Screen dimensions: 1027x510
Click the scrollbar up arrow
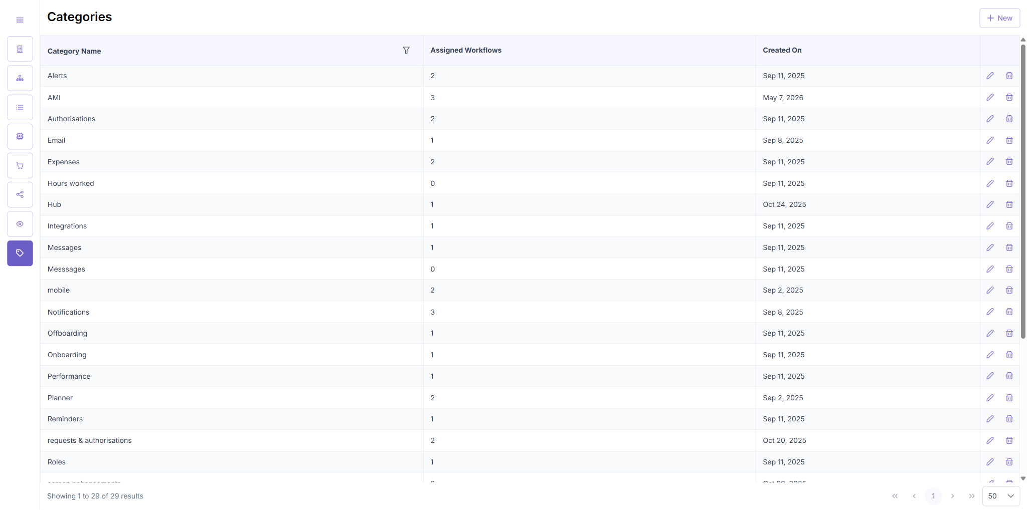coord(1023,40)
